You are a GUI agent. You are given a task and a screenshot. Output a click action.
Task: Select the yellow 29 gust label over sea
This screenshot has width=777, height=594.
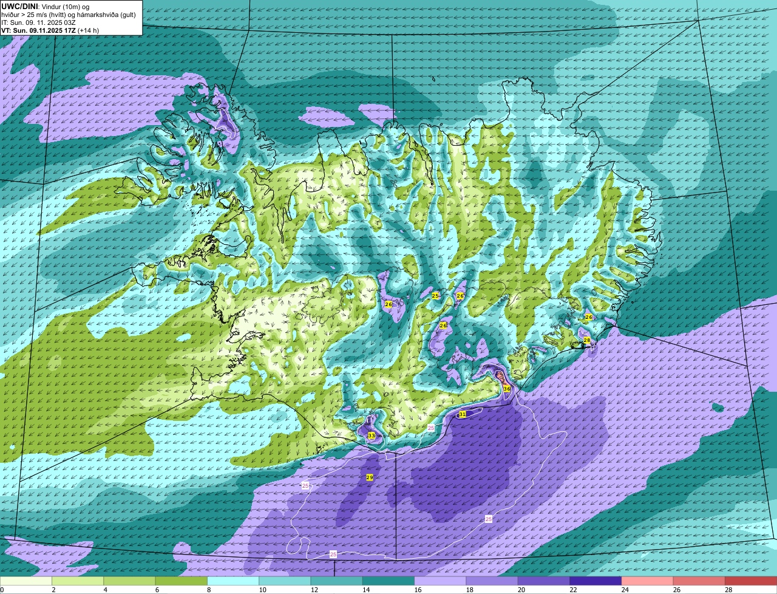[x=370, y=477]
